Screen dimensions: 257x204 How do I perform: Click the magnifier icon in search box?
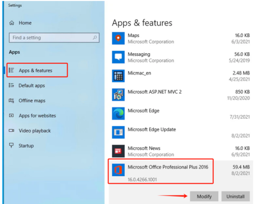coord(95,38)
